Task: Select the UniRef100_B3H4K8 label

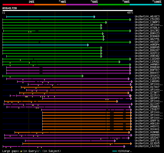Action: [x=147, y=36]
